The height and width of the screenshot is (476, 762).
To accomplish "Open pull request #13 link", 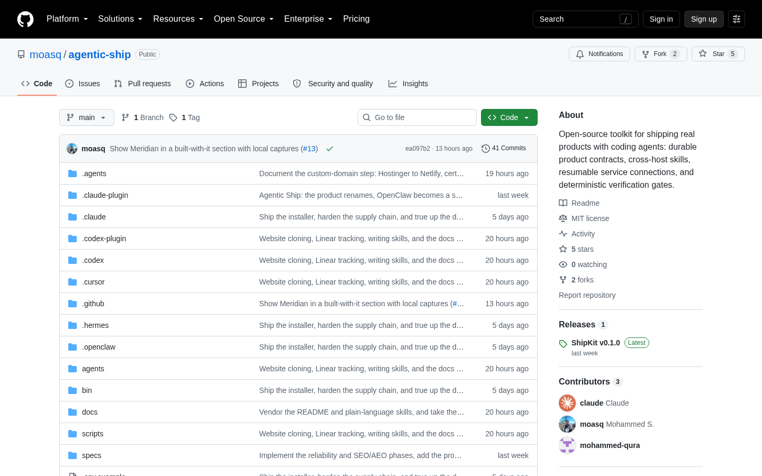I will [309, 149].
